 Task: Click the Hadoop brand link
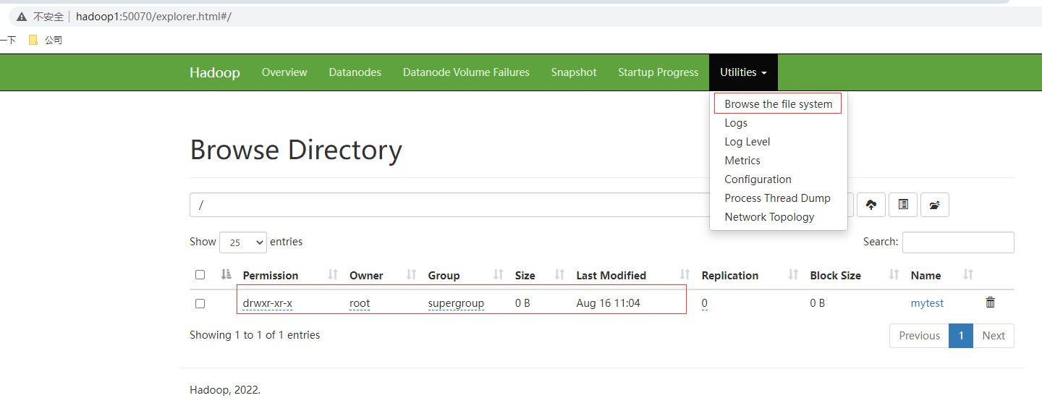pos(215,72)
